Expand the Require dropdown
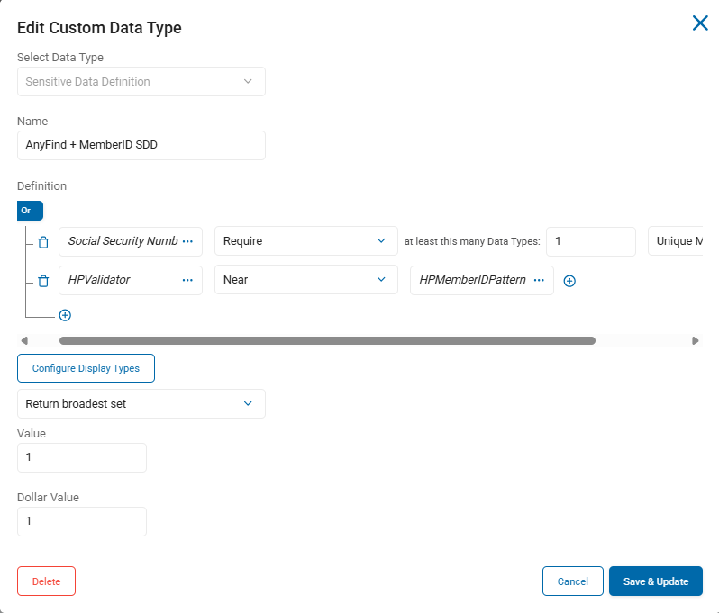Image resolution: width=719 pixels, height=613 pixels. tap(305, 241)
